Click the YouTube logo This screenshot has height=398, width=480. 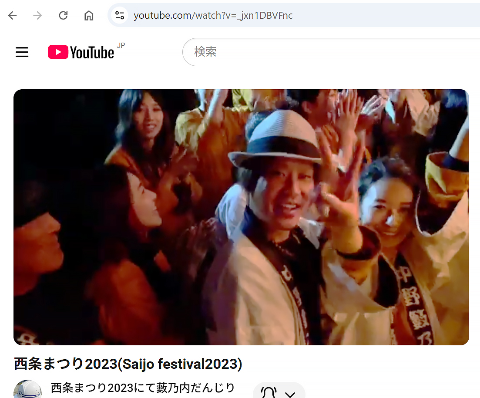coord(81,52)
